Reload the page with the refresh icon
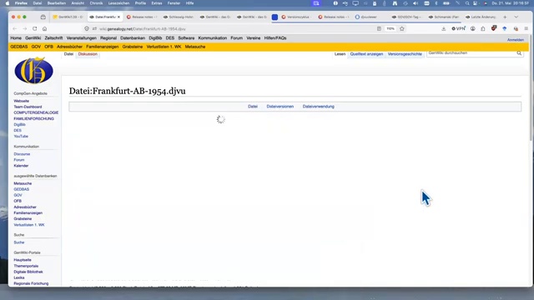Screen dimensions: 534x300 35,29
